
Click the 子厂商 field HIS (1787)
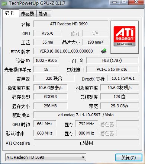112,60
